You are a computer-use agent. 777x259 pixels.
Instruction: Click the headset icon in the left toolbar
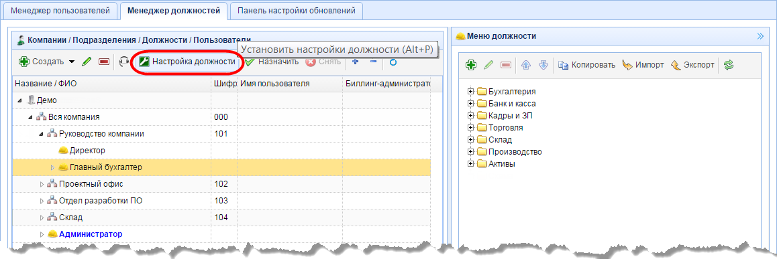point(125,62)
